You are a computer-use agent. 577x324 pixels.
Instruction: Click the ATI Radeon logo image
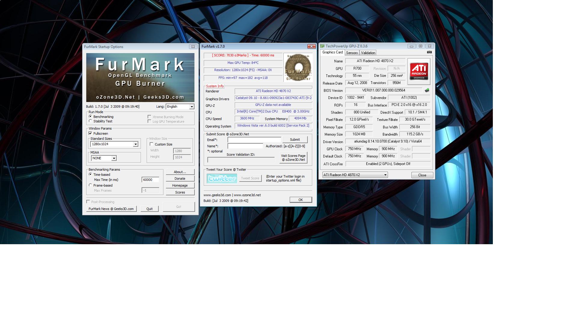(419, 71)
